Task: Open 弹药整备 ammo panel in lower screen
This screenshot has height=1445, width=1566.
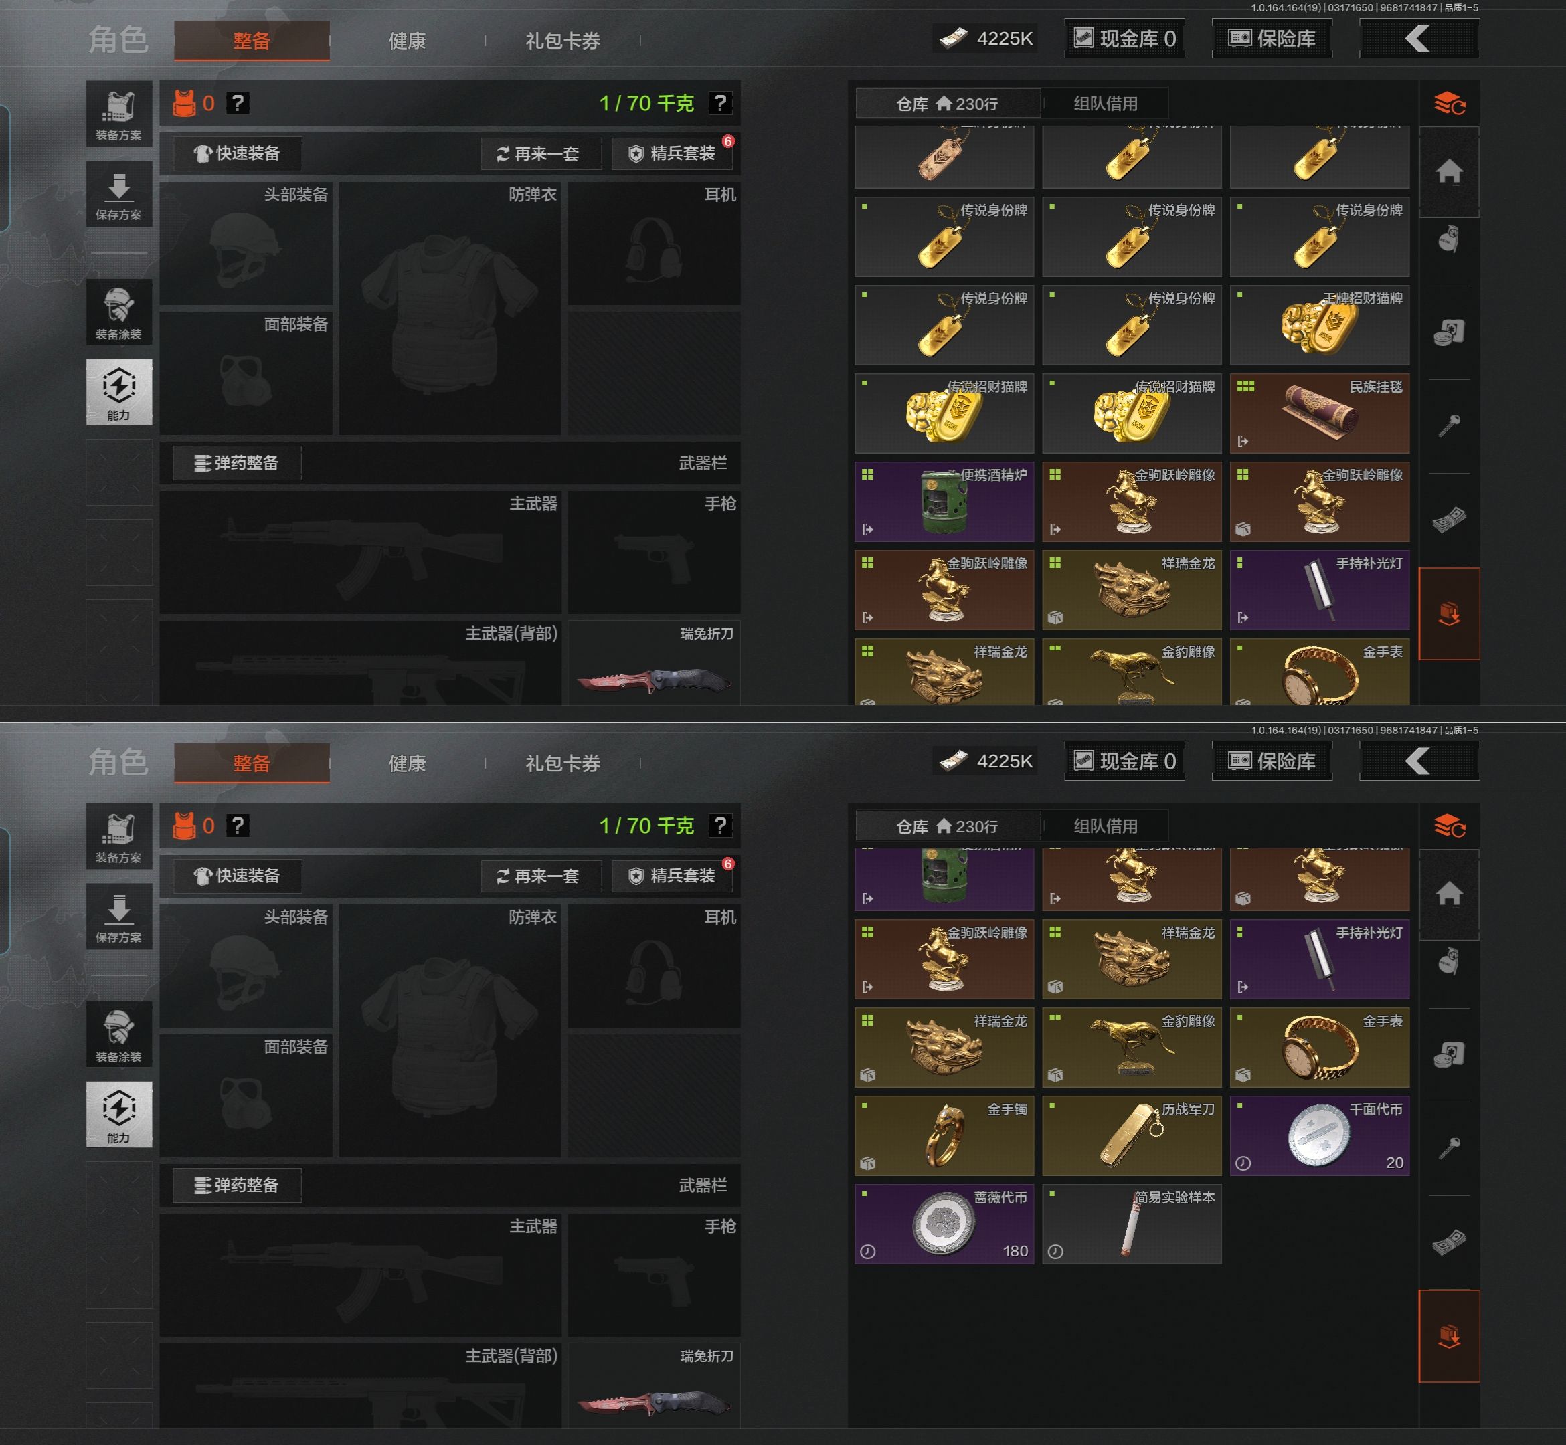Action: click(x=236, y=1185)
